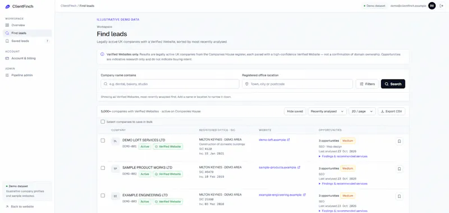449x213 pixels.
Task: Click the Registered office location field
Action: click(x=297, y=84)
